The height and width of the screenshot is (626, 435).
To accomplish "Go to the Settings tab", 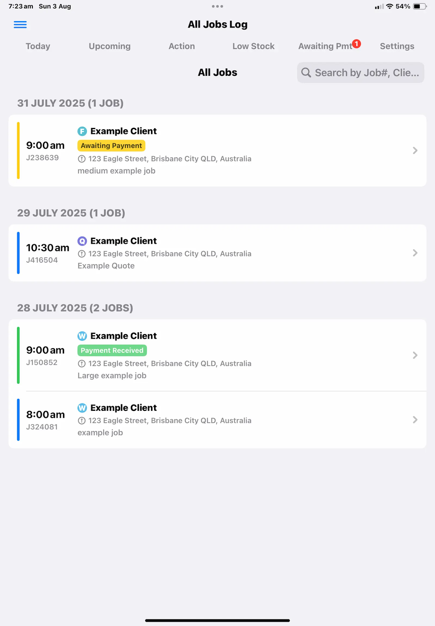I will (x=397, y=46).
